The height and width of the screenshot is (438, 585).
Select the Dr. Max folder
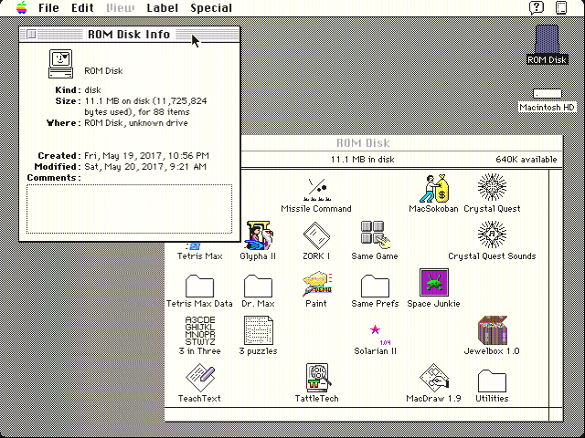pos(258,286)
